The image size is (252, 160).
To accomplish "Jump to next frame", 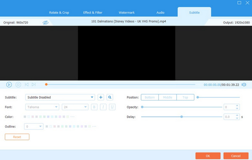I will (x=34, y=84).
